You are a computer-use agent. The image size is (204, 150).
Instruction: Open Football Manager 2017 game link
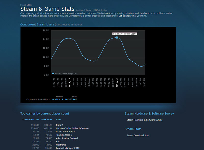click(68, 148)
